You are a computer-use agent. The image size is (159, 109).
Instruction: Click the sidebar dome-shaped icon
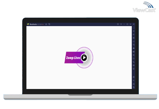coord(134,48)
